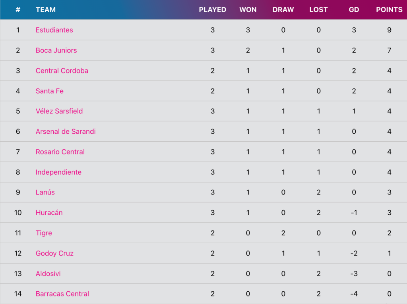Viewport: 407px width, 304px height.
Task: Sort by the POINTS column header
Action: pos(389,10)
